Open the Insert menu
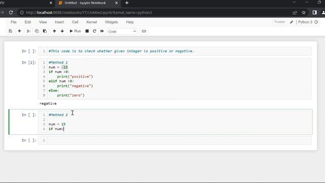 tap(59, 22)
